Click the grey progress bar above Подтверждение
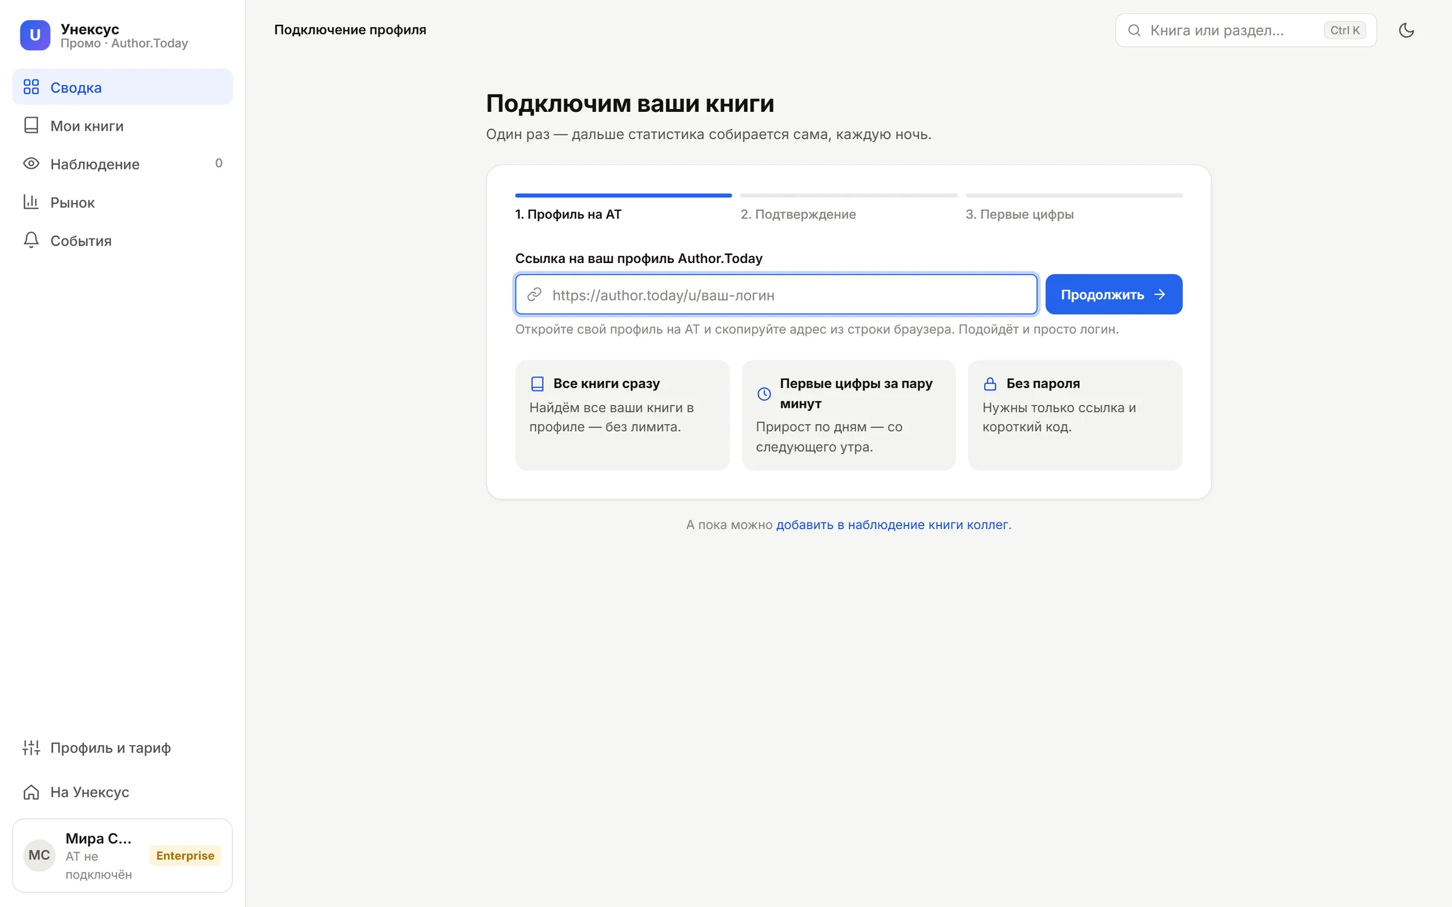1452x907 pixels. pyautogui.click(x=849, y=195)
